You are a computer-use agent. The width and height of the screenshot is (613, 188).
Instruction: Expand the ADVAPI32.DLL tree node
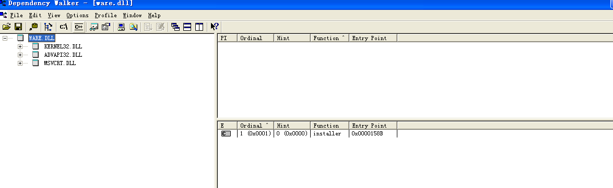[20, 55]
